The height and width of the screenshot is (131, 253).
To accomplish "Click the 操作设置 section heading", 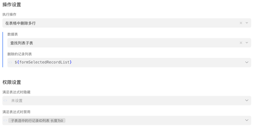I will pos(12,5).
